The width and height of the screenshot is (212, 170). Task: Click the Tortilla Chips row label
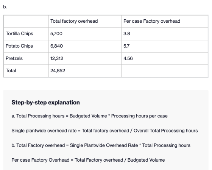(x=19, y=34)
